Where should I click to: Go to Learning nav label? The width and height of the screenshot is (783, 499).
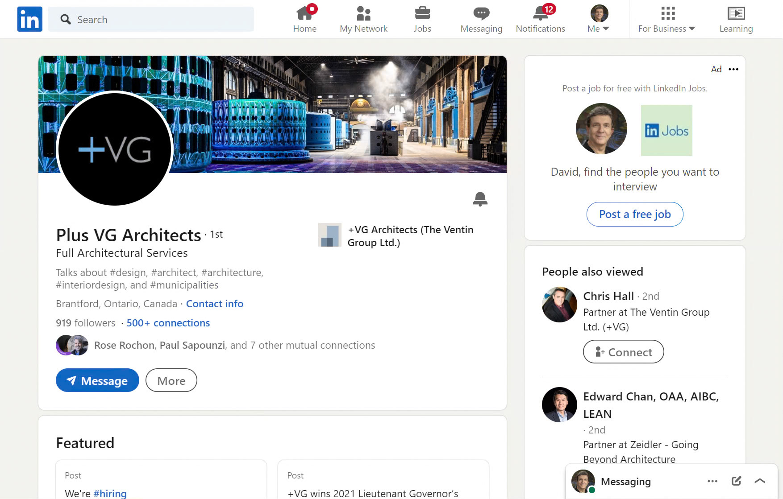pos(736,29)
